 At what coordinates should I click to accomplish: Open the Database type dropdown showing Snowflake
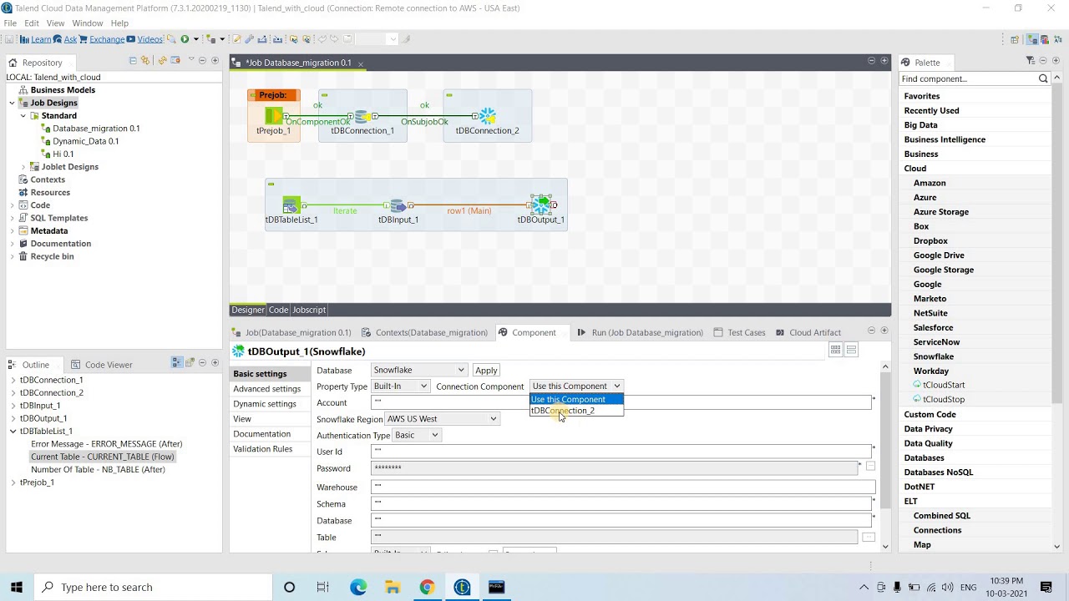pos(418,370)
